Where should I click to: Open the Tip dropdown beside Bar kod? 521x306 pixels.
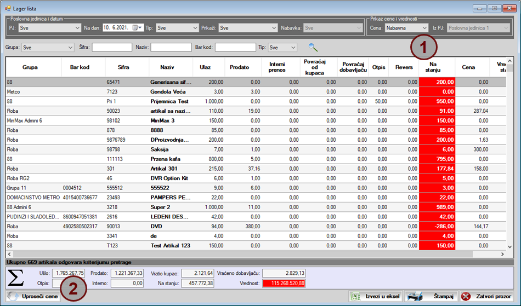tap(282, 48)
